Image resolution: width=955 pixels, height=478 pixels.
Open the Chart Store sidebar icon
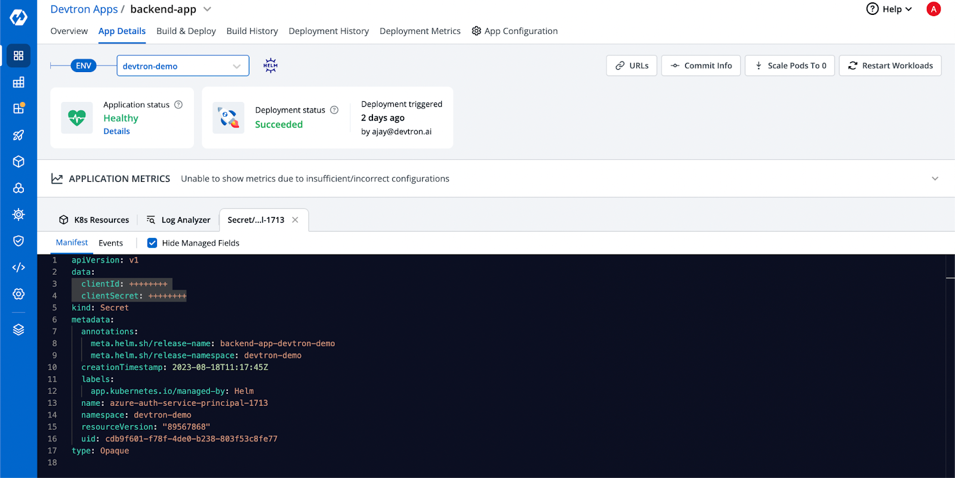[x=19, y=188]
